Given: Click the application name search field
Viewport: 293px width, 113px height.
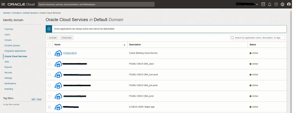Looking at the screenshot, I should coord(258,38).
